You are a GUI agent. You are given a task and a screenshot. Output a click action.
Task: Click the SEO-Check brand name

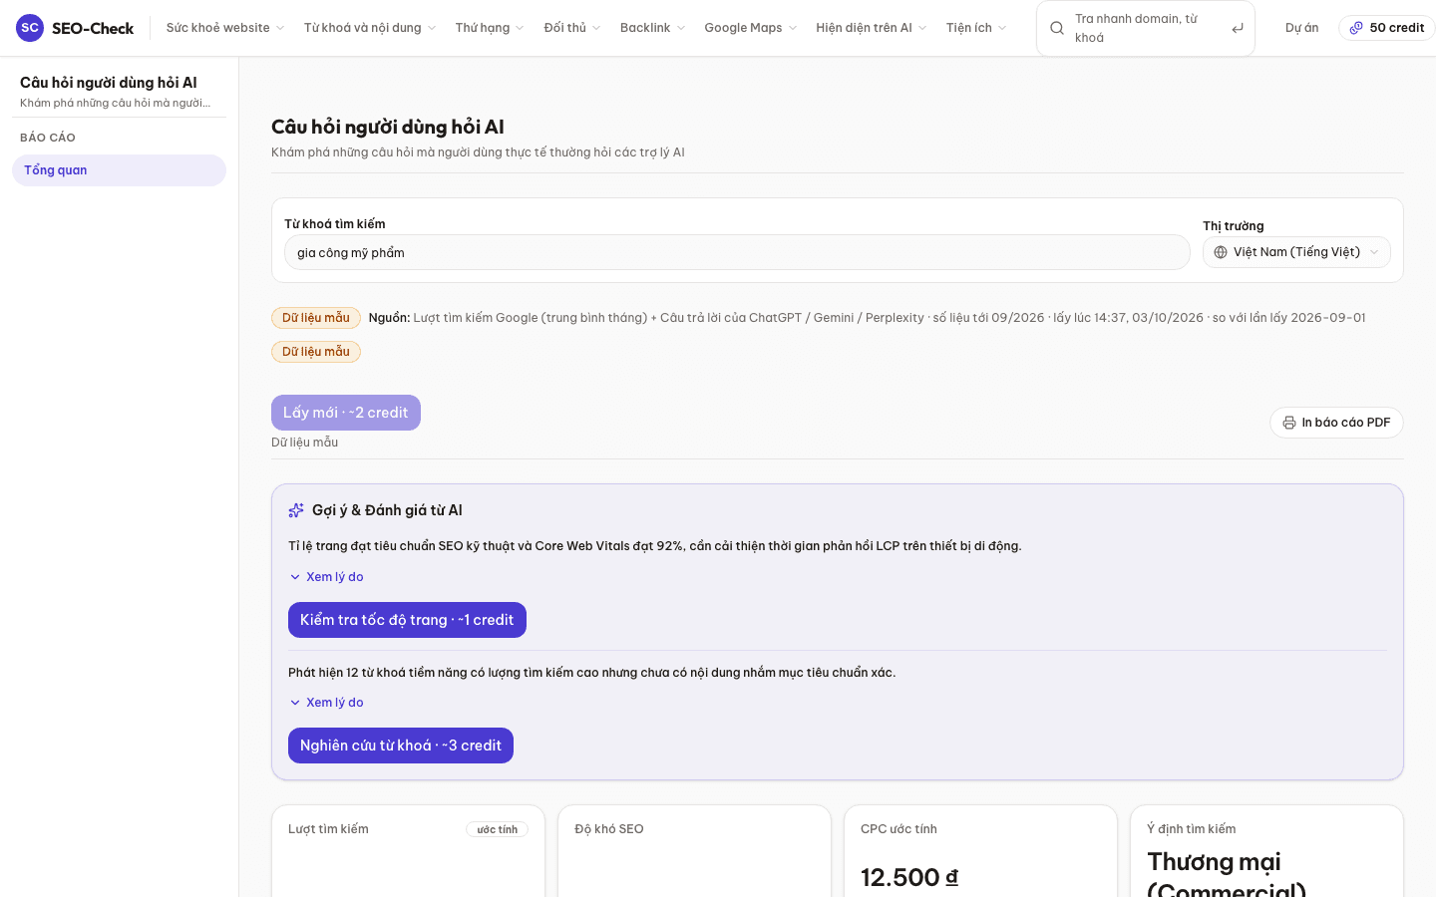(93, 28)
